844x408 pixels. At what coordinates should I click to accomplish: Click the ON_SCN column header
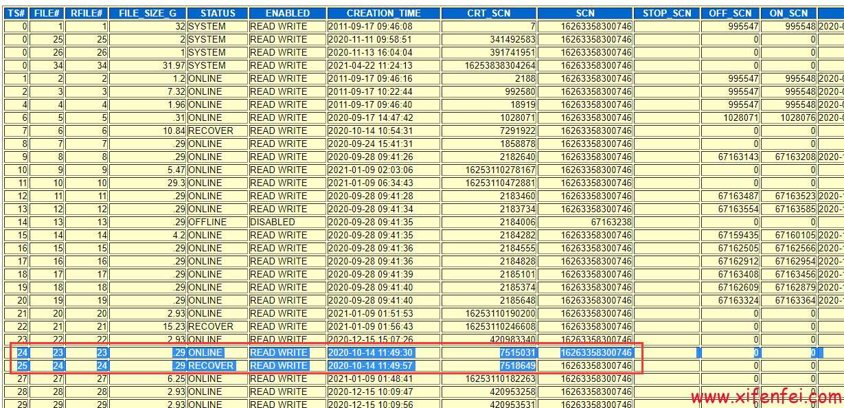click(x=790, y=13)
